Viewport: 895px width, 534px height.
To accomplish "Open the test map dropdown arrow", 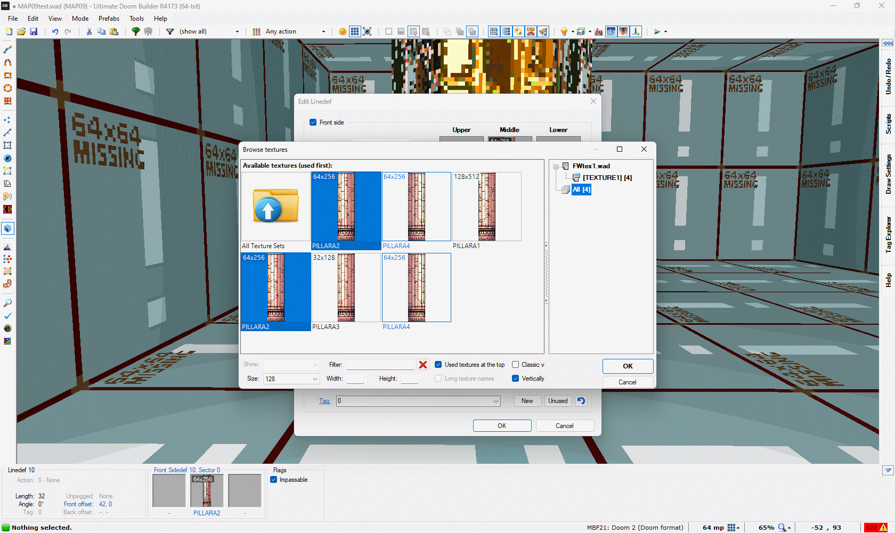I will click(665, 32).
